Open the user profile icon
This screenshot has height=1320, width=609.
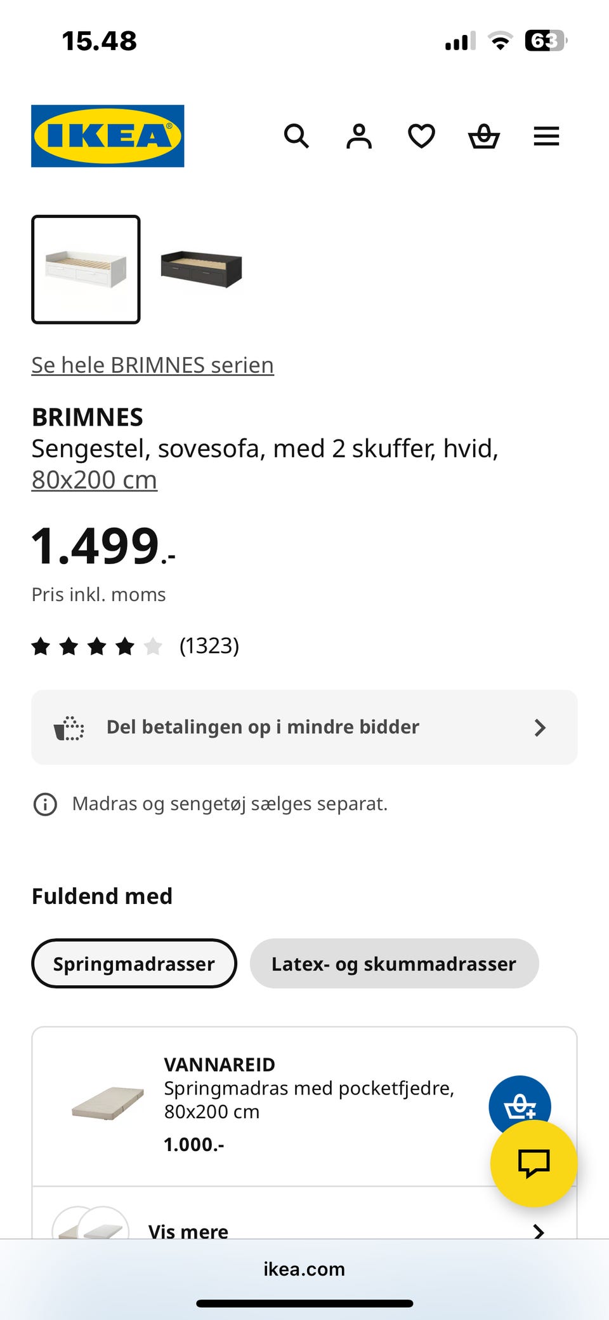(358, 136)
